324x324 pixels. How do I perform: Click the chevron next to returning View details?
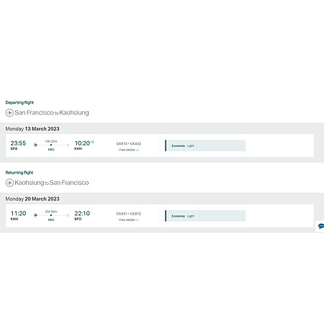(138, 220)
